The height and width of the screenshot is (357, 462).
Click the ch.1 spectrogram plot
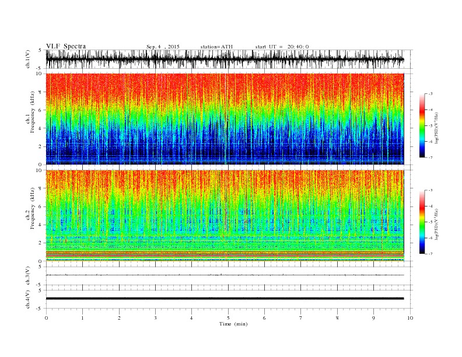point(225,119)
